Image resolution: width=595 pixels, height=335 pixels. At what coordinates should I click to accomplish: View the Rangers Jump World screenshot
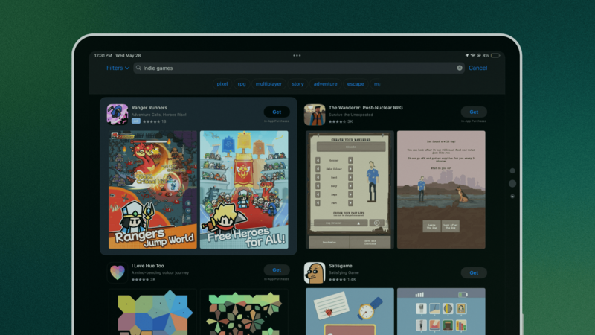click(x=152, y=190)
